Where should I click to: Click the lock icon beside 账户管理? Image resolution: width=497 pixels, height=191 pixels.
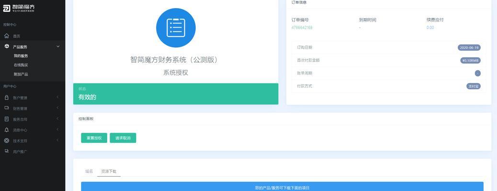(7, 97)
